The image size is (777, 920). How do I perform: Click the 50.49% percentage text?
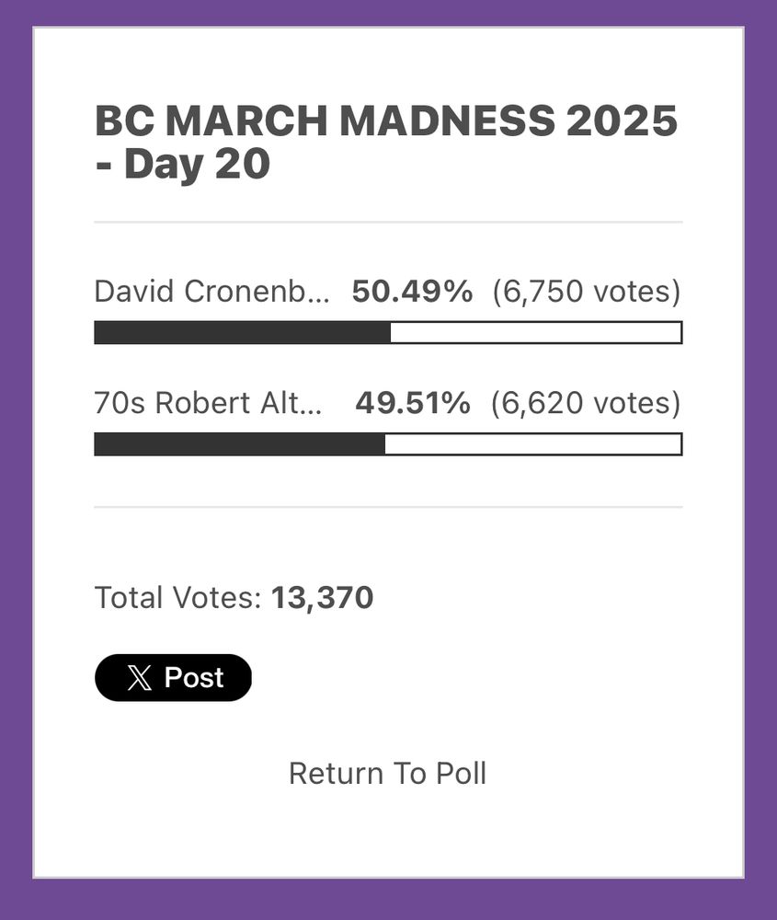click(x=412, y=291)
